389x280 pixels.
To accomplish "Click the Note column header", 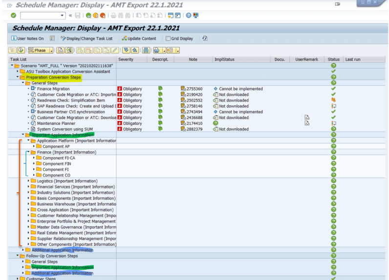I will click(193, 60).
